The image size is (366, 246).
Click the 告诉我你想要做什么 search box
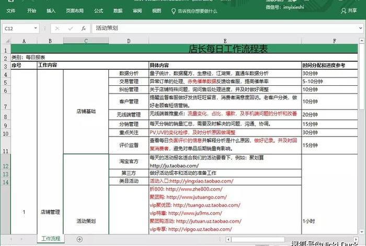point(194,11)
